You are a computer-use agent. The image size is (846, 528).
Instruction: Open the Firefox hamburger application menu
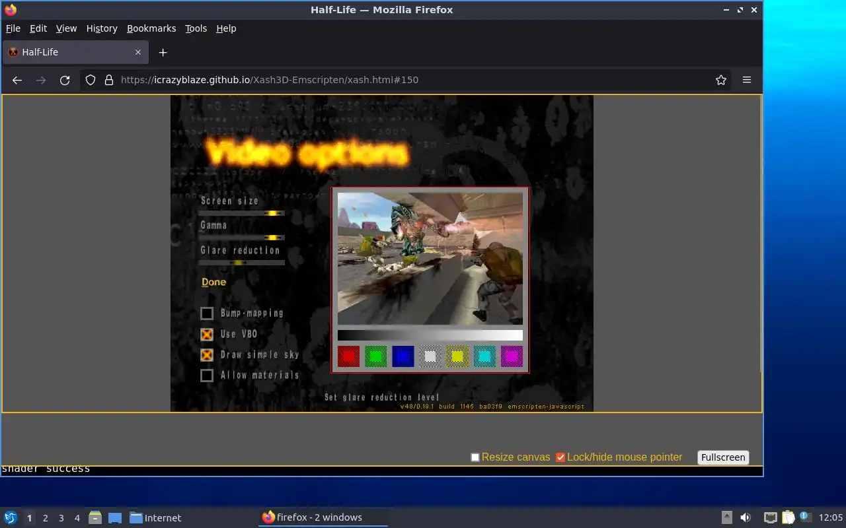(x=747, y=80)
